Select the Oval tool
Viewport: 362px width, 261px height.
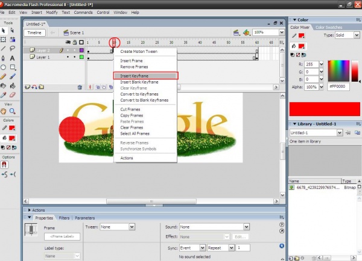[x=4, y=67]
